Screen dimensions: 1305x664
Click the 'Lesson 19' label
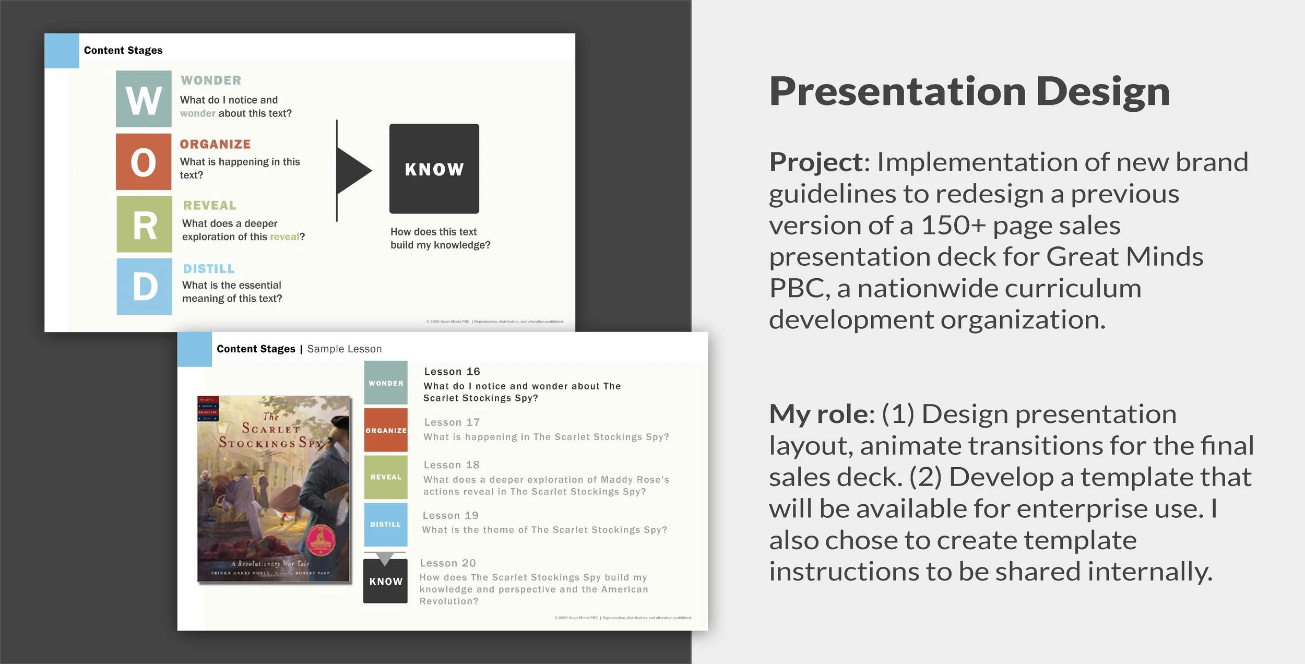(450, 515)
